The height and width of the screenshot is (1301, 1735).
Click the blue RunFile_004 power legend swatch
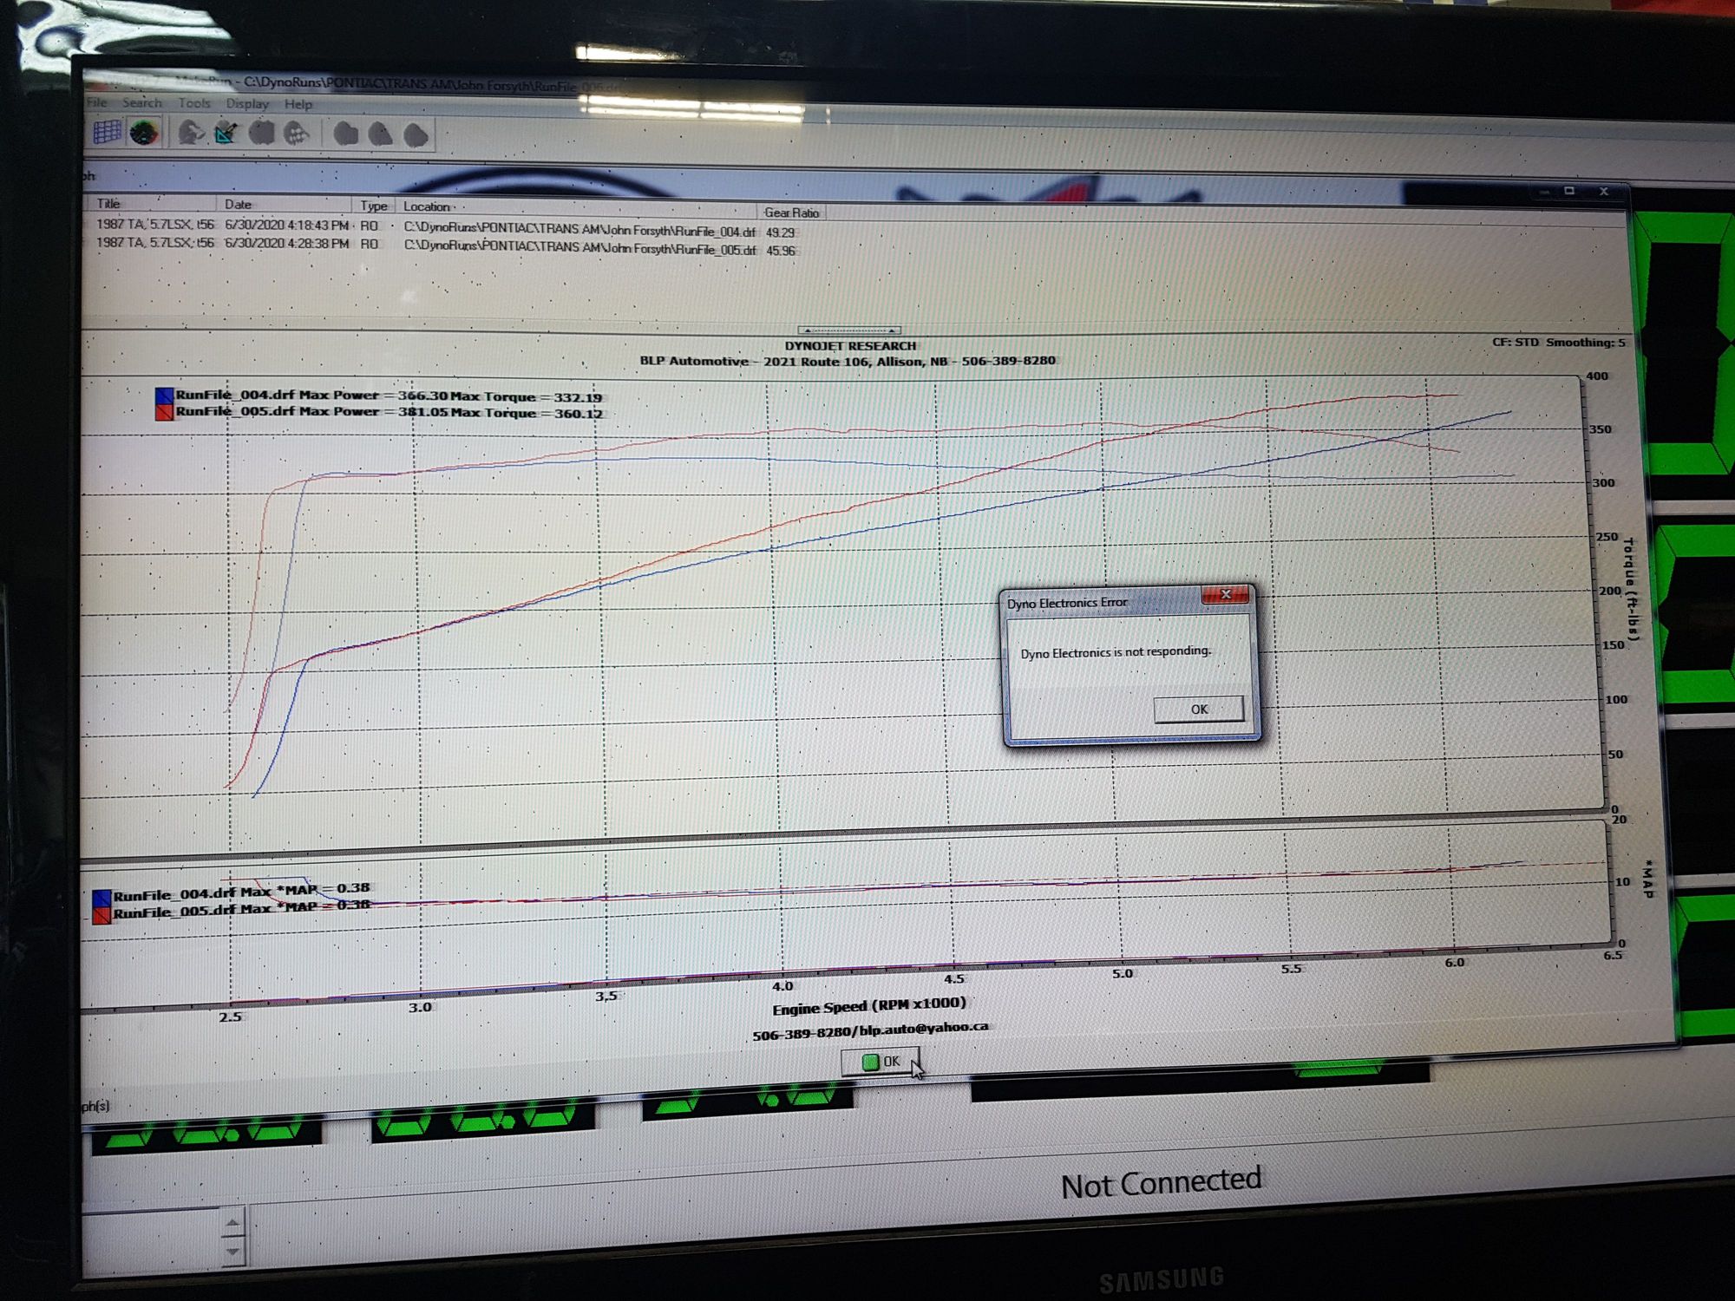pyautogui.click(x=164, y=395)
